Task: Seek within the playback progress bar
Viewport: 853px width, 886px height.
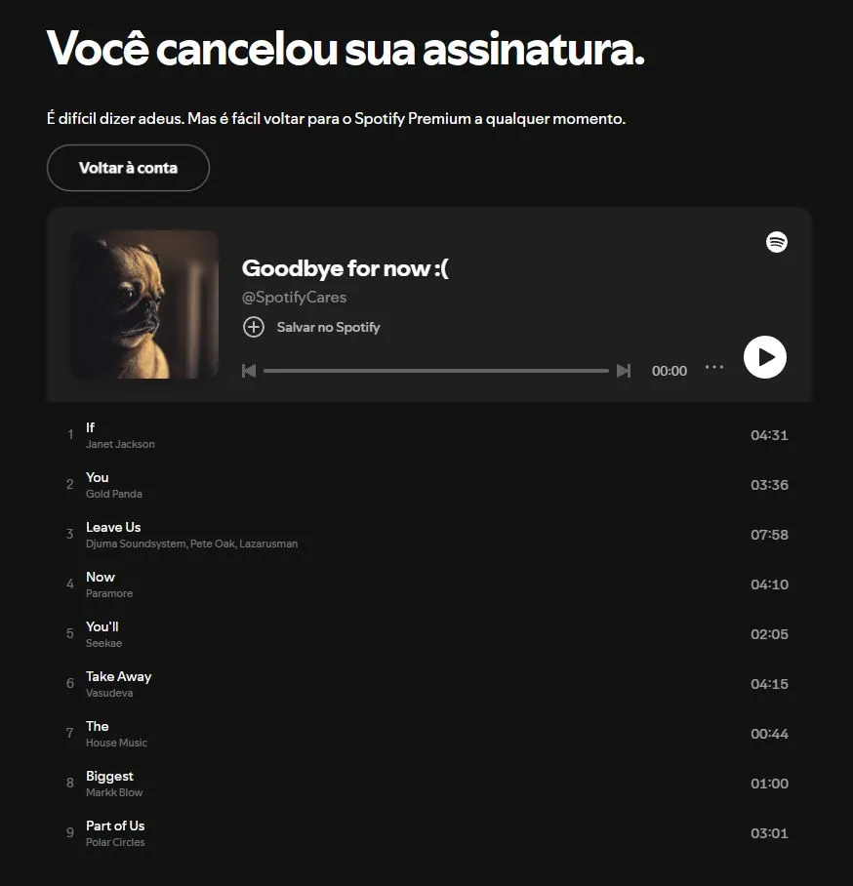Action: (436, 371)
